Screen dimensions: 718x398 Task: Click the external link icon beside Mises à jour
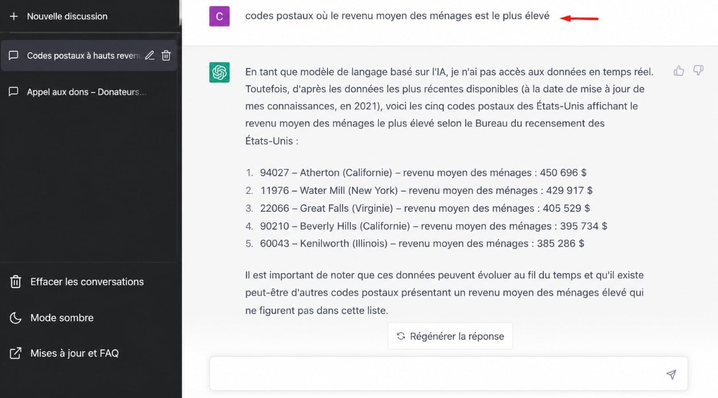(16, 353)
